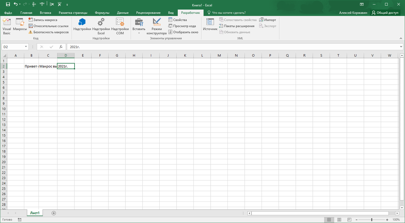Click the Insert Function fx button
The height and width of the screenshot is (223, 405).
(61, 47)
